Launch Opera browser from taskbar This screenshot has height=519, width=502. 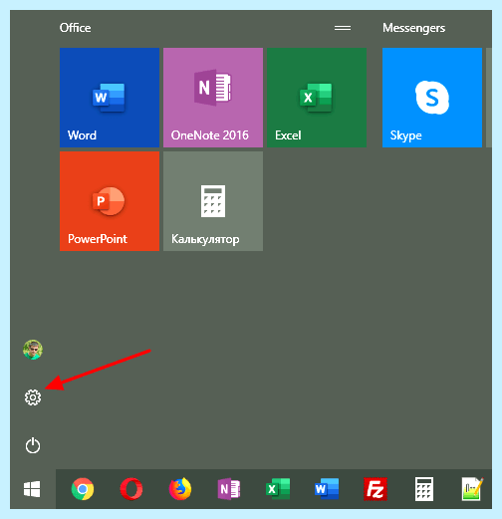tap(131, 489)
